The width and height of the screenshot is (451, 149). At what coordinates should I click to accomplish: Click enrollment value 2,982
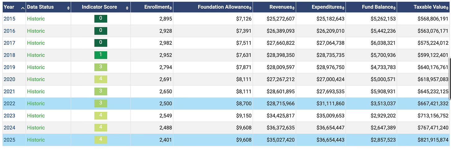(166, 43)
